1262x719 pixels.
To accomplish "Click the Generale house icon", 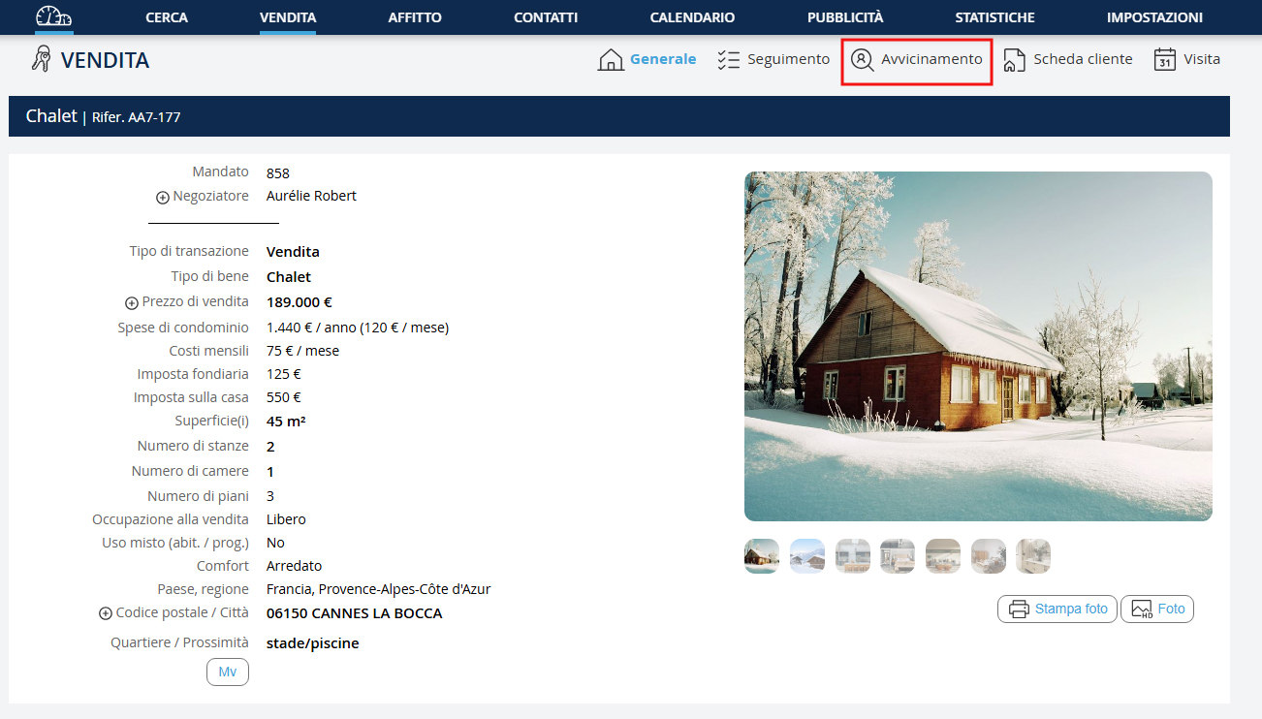I will [x=611, y=60].
